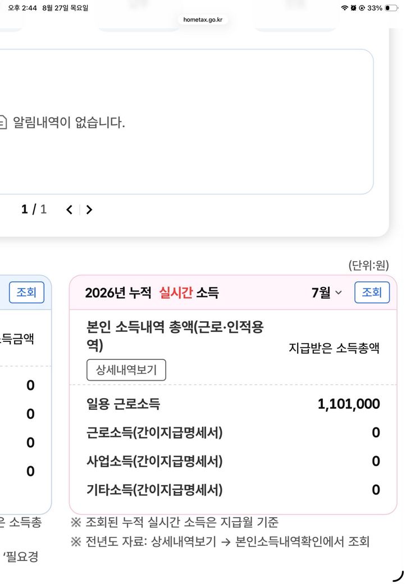
Task: Tap the hometax.go.kr address bar
Action: [203, 19]
